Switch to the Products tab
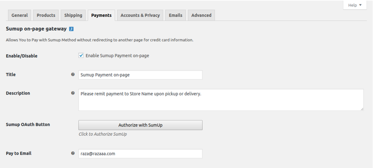This screenshot has height=168, width=373. click(x=46, y=15)
